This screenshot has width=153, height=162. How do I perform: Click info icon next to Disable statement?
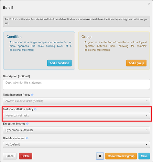click(x=27, y=138)
